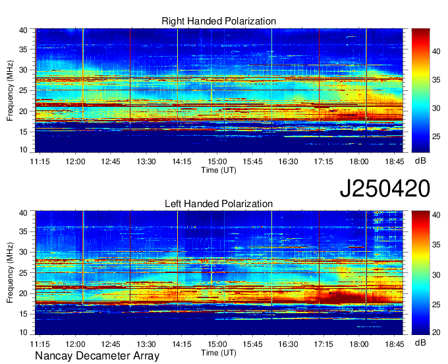Click the Nancay Decameter Array caption
The height and width of the screenshot is (364, 448).
97,356
